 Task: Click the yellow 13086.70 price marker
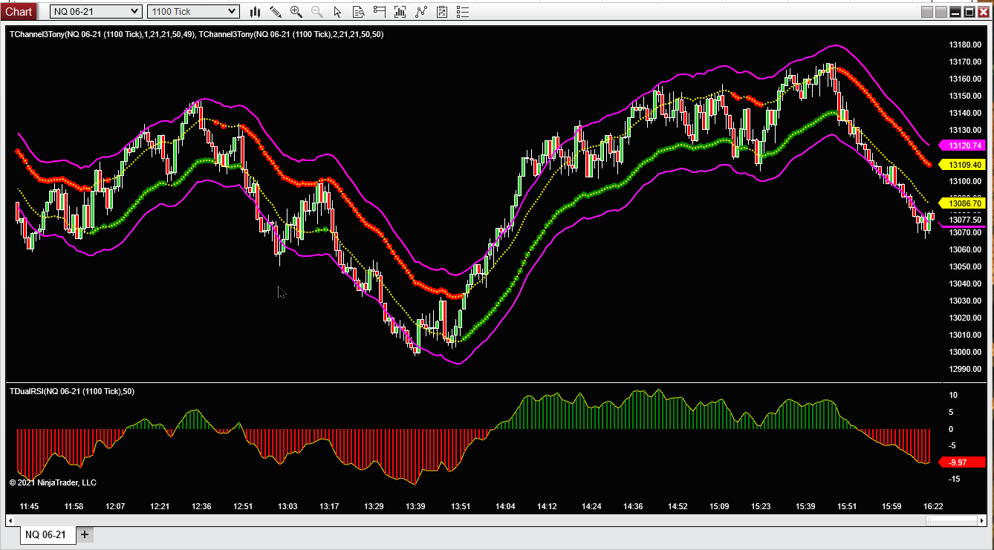point(962,203)
